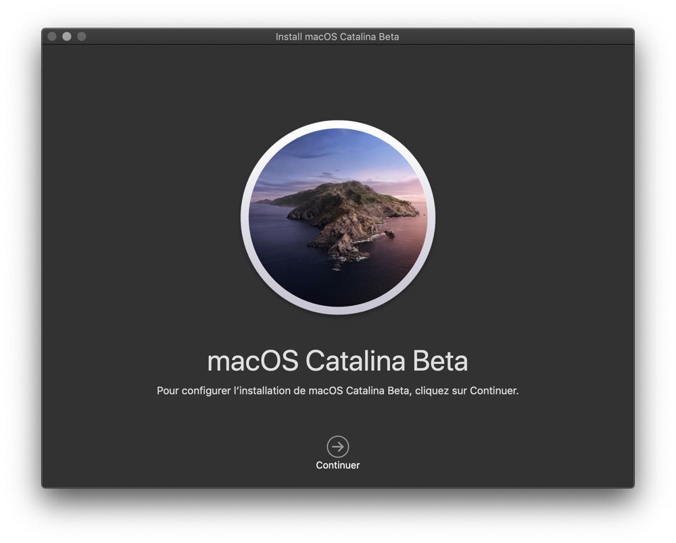Click the macOS Catalina Beta heading

coord(337,361)
